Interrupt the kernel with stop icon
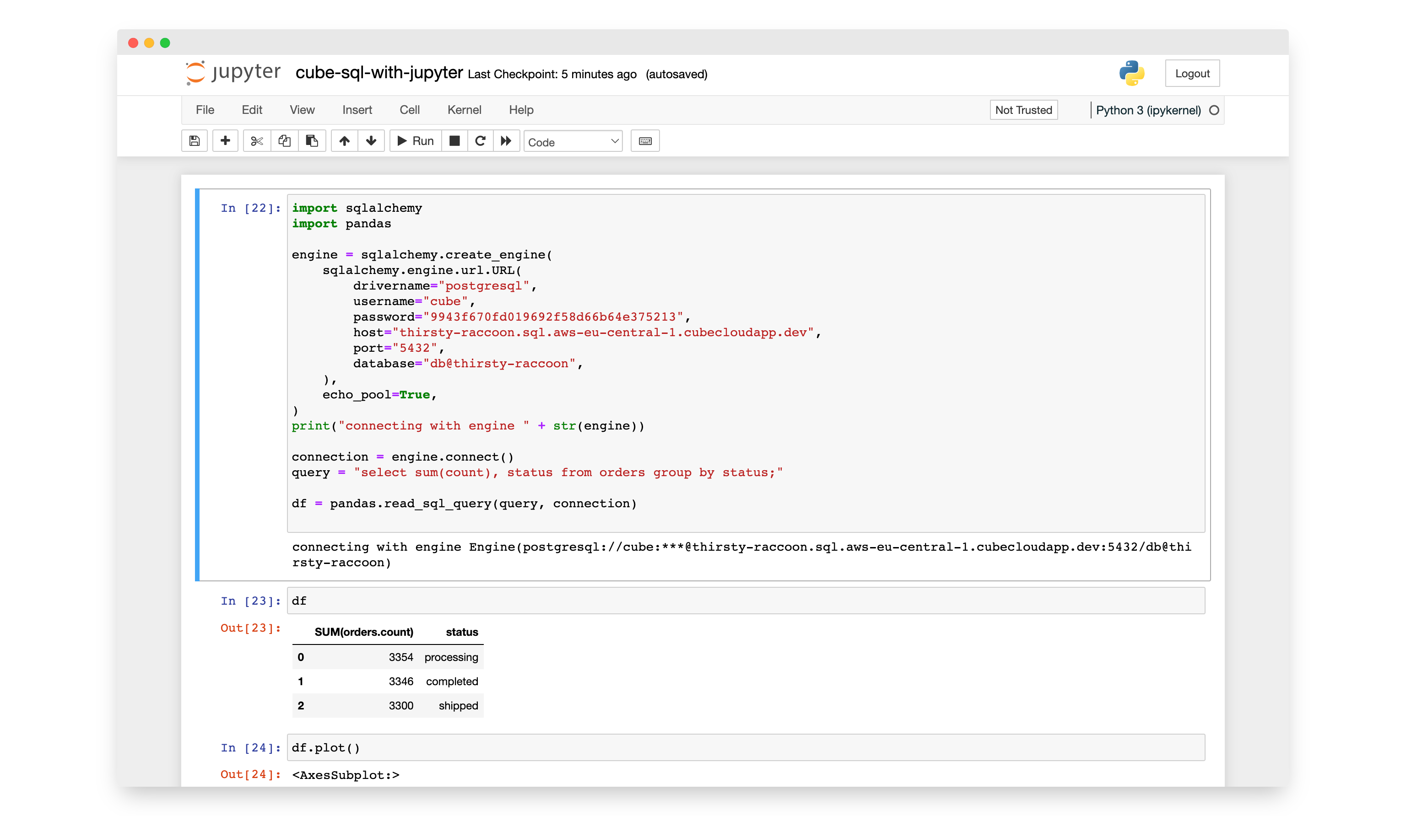This screenshot has height=816, width=1406. click(x=455, y=141)
